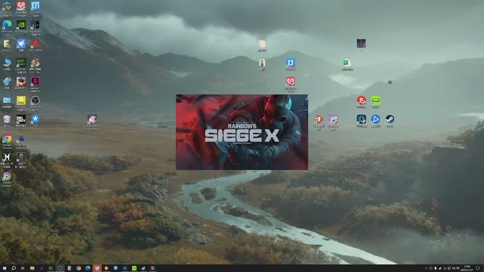Viewport: 484px width, 272px height.
Task: Select the Ubisoft Connect desktop shortcut
Action: [x=7, y=176]
